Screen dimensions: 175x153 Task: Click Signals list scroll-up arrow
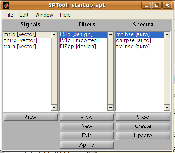pyautogui.click(x=54, y=34)
